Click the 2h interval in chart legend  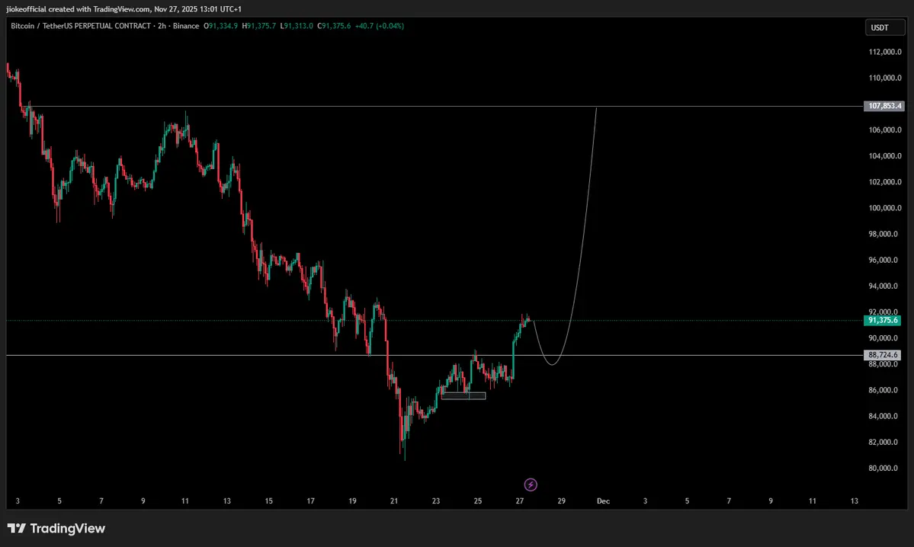162,26
